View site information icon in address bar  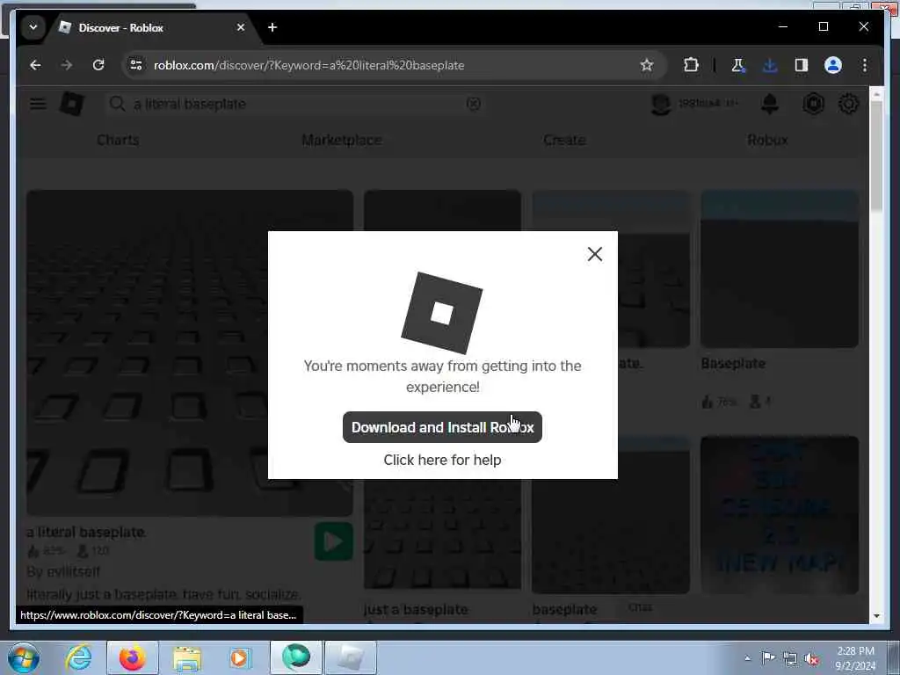pos(136,65)
